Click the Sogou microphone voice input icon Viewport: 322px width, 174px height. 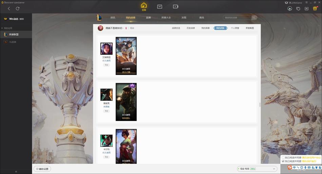pyautogui.click(x=305, y=168)
